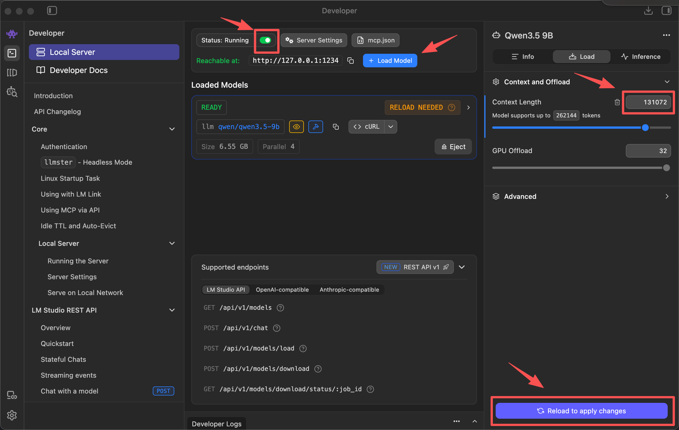The image size is (679, 430).
Task: Copy the qwen/qwen3.5-9b model identifier
Action: pyautogui.click(x=336, y=127)
